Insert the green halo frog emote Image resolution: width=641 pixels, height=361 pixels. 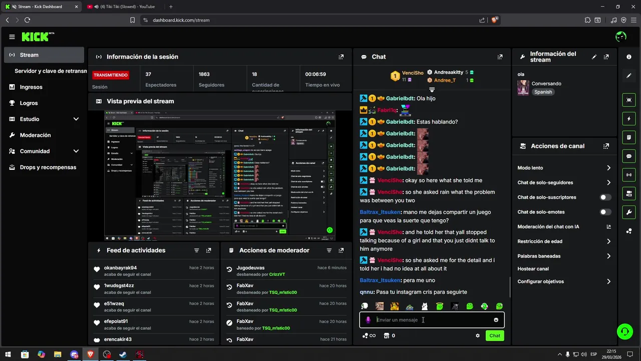pyautogui.click(x=440, y=306)
